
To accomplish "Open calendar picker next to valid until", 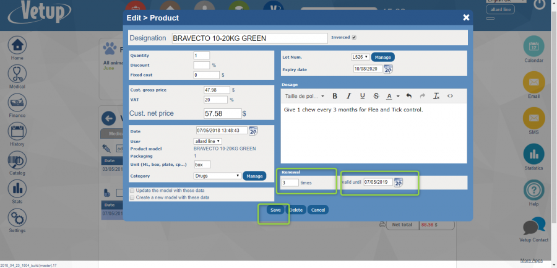I will pyautogui.click(x=399, y=183).
